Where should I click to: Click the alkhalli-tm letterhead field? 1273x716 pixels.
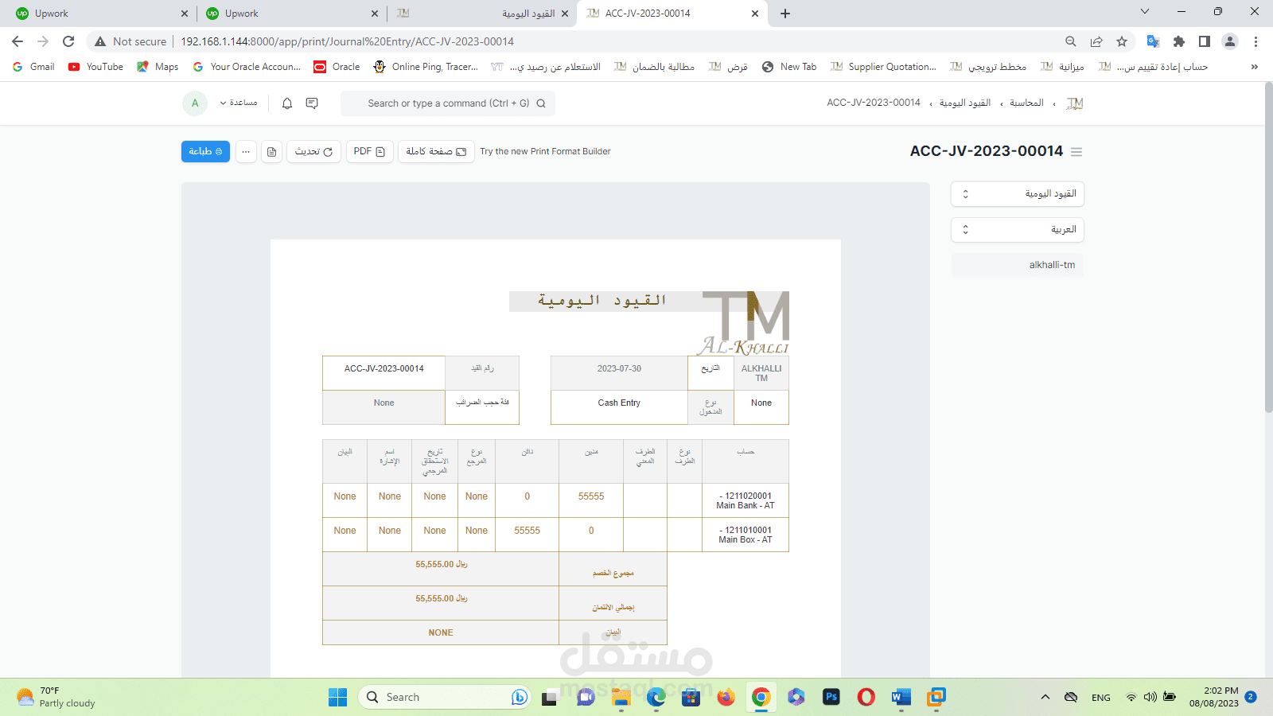1018,265
